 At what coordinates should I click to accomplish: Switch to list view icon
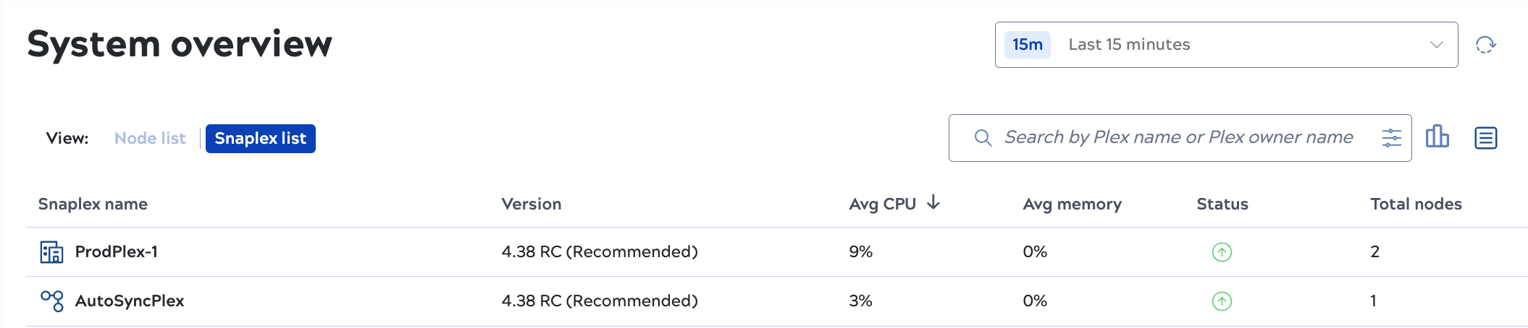click(1485, 137)
